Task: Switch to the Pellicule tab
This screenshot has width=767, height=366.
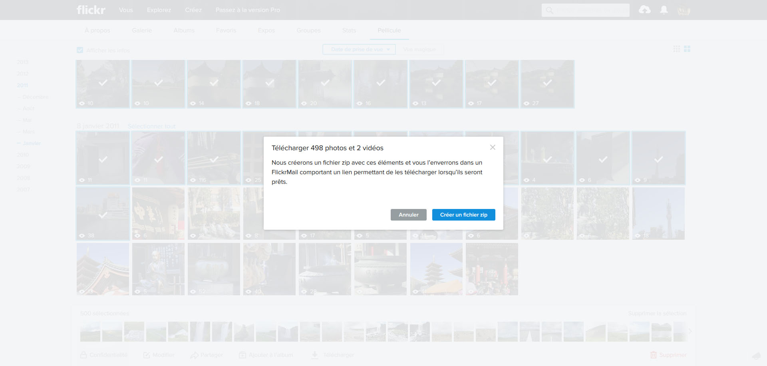Action: click(x=389, y=30)
